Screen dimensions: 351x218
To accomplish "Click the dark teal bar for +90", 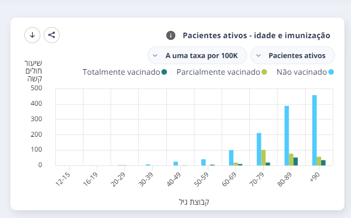I will tap(323, 163).
